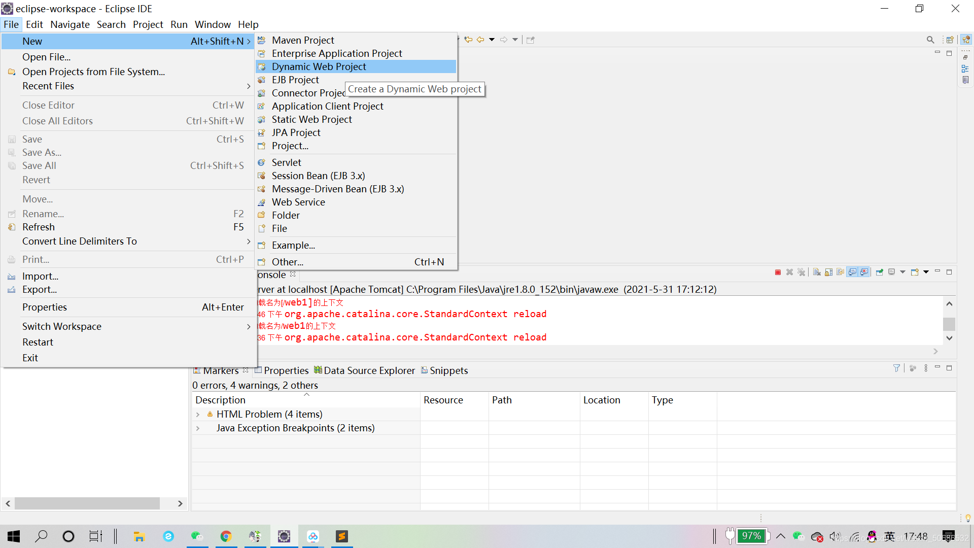Show the Task List fast view
The width and height of the screenshot is (974, 548).
[x=965, y=80]
